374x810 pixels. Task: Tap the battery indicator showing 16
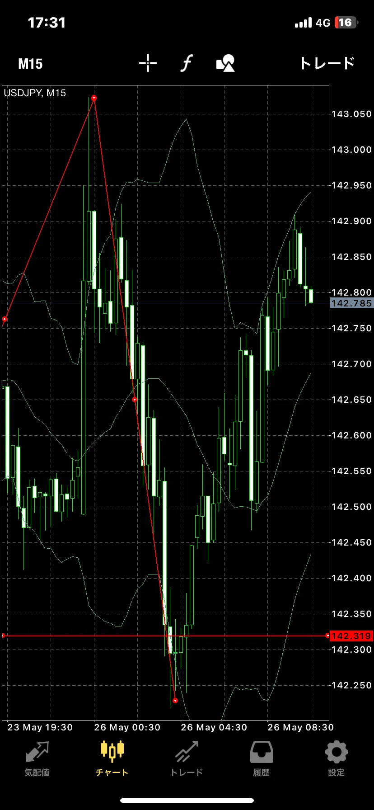(346, 23)
